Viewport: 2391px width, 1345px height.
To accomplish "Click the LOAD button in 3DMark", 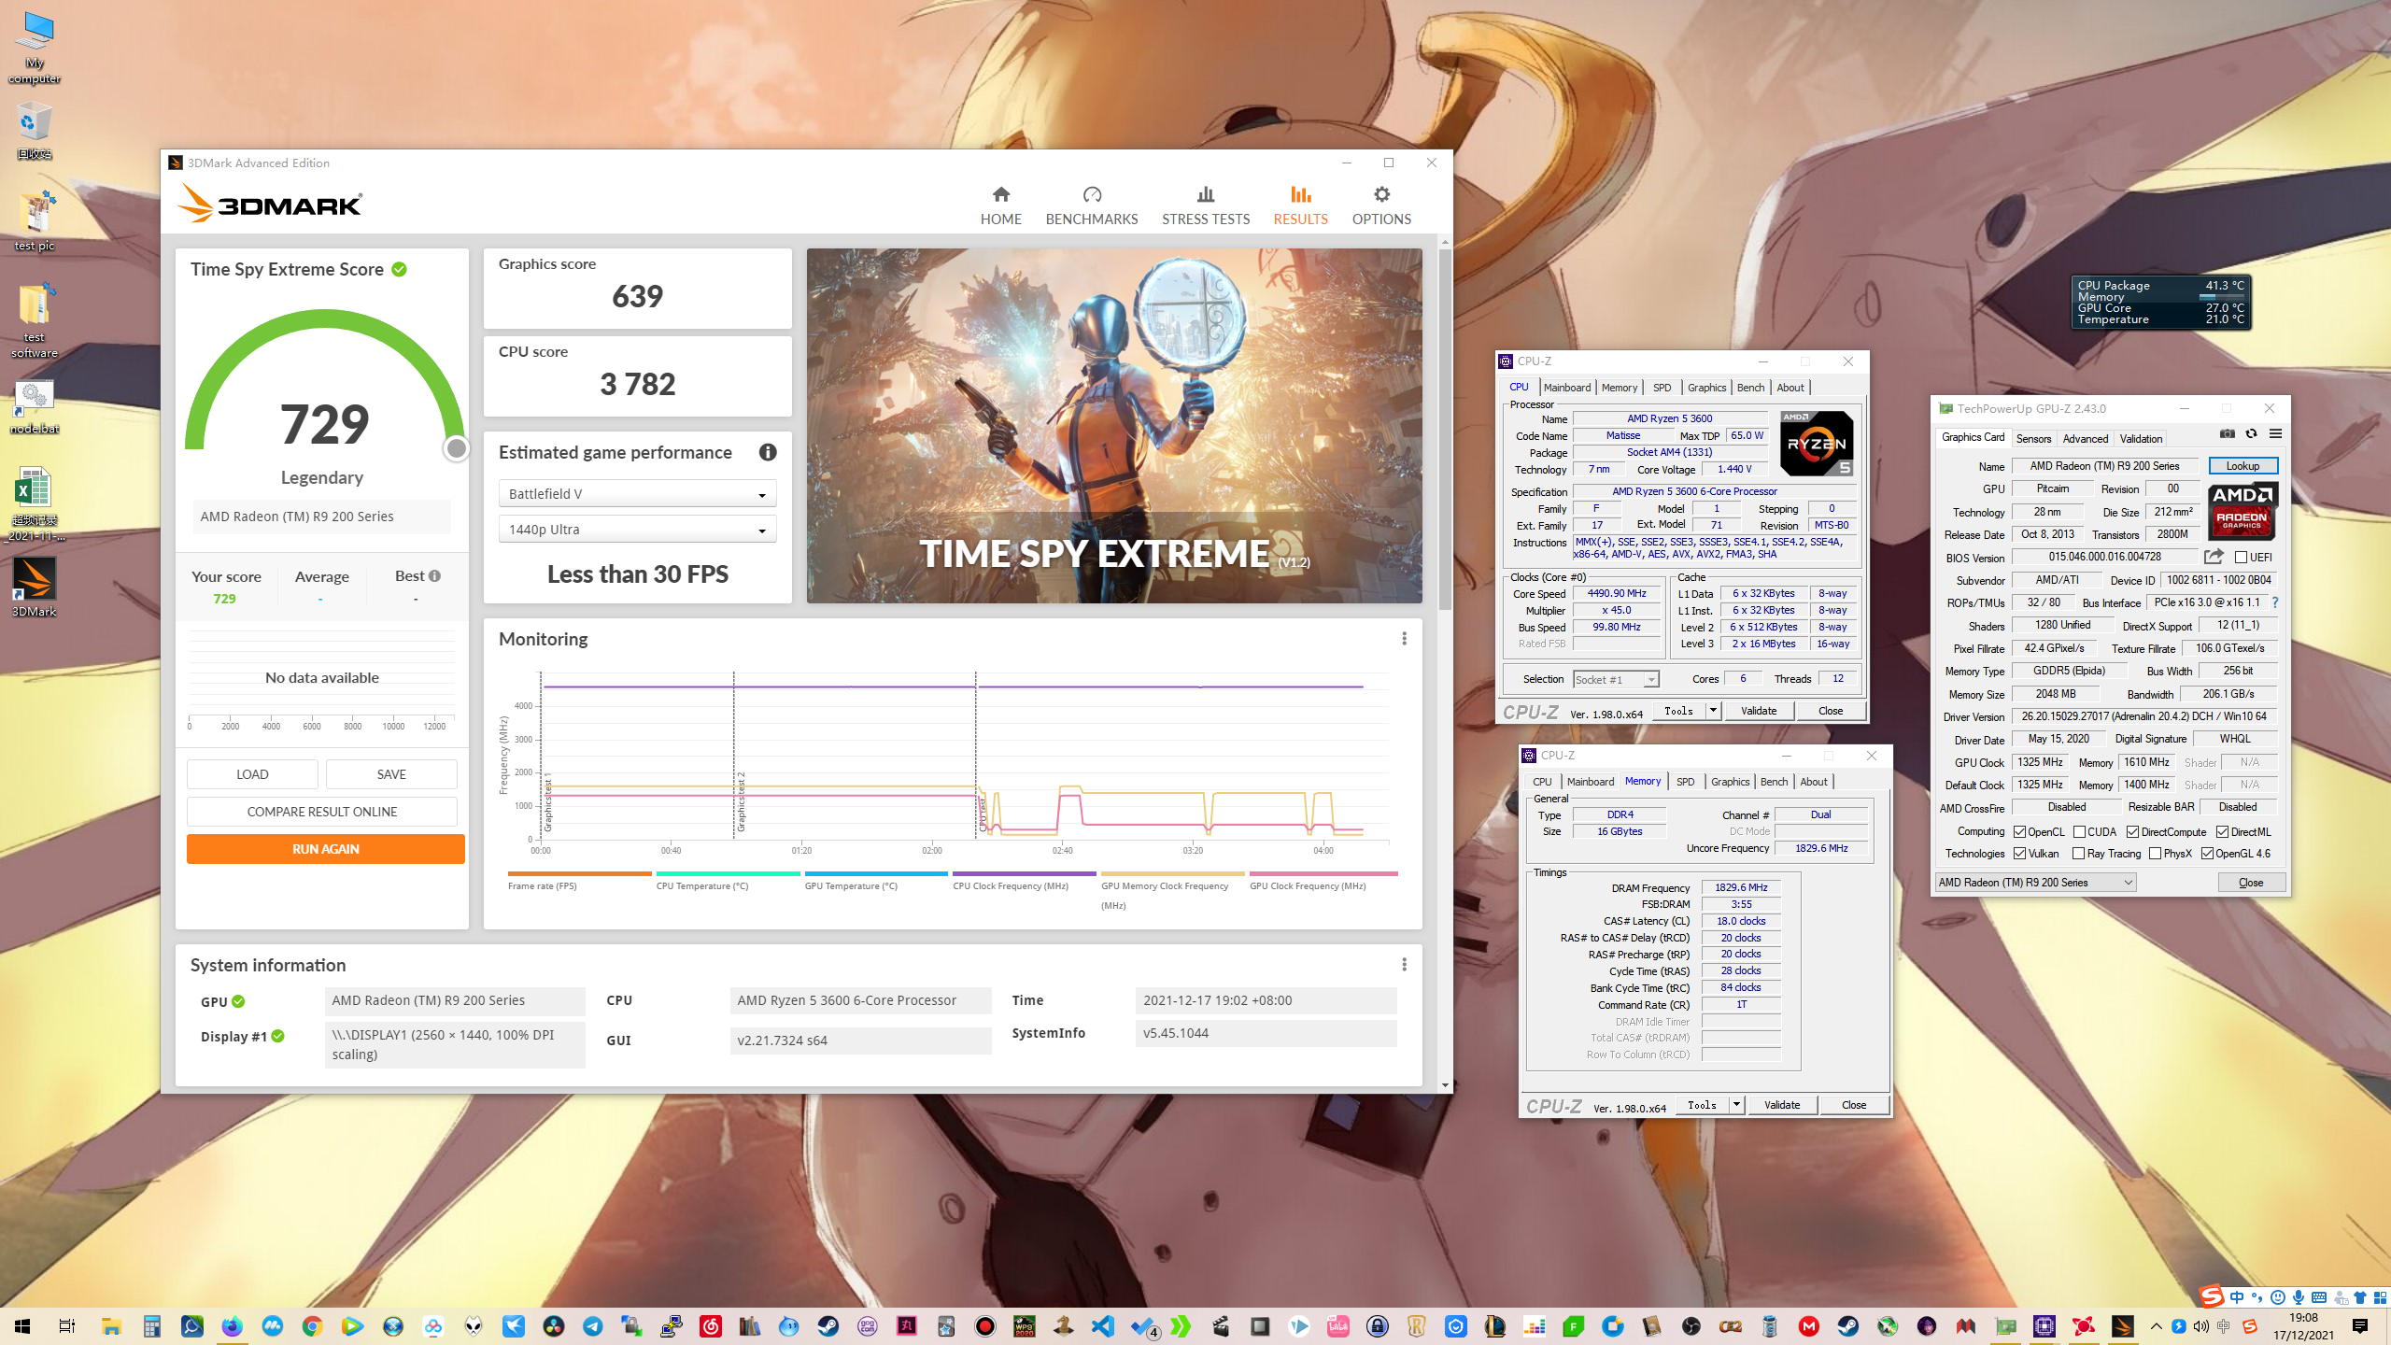I will [x=252, y=774].
